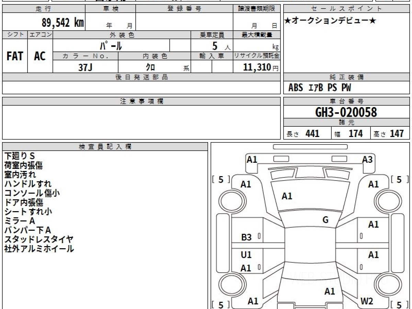Image resolution: width=412 pixels, height=309 pixels.
Task: Click the 注意事項欄 section header
Action: (141, 101)
